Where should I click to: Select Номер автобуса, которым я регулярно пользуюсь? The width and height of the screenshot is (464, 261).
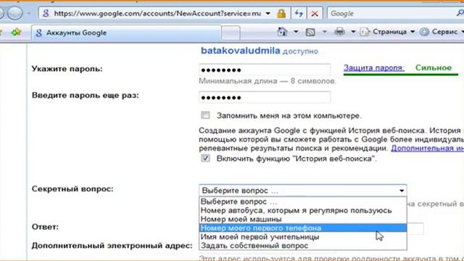point(303,210)
